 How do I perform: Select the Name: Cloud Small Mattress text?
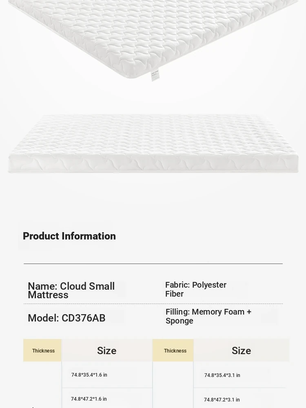pos(71,290)
